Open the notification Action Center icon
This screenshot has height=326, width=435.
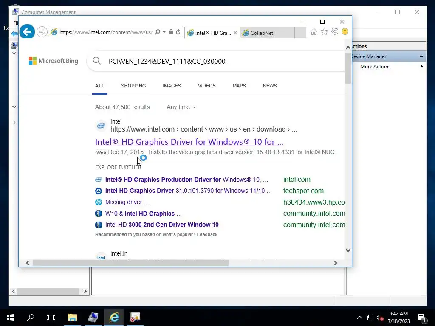421,318
